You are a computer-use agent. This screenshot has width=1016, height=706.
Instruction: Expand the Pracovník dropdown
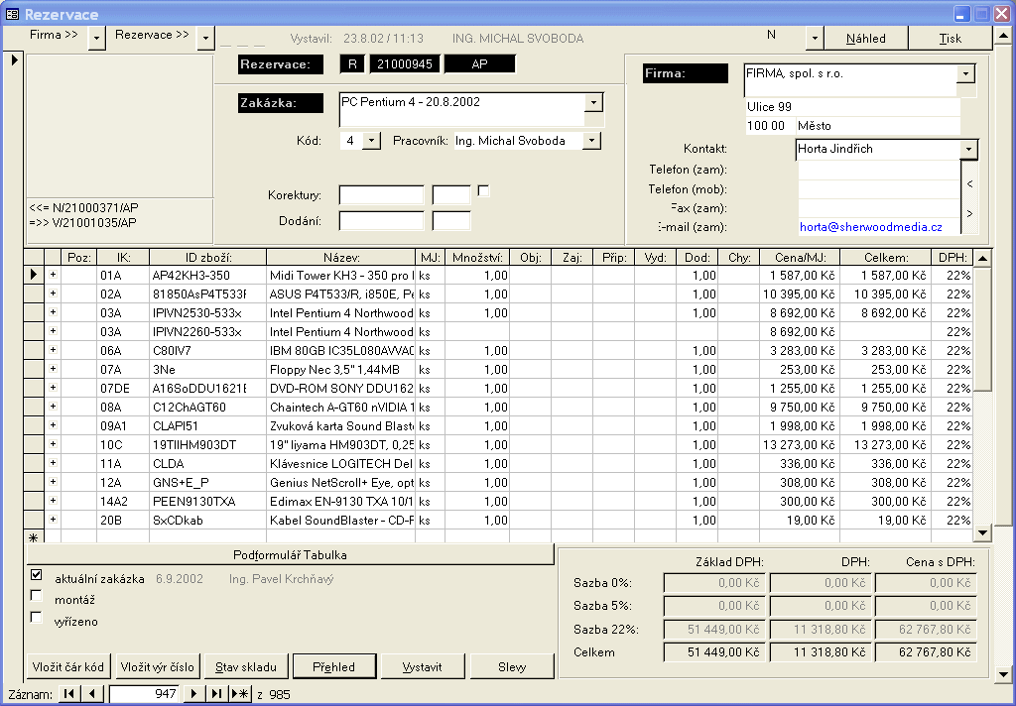click(591, 141)
